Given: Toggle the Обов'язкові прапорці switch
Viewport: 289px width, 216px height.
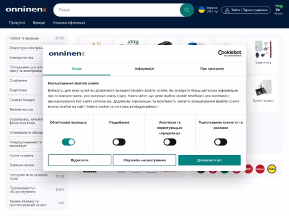Looking at the screenshot, I should (x=68, y=142).
